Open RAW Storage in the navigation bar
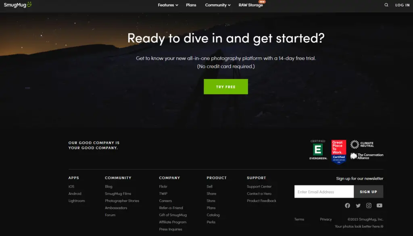 coord(250,5)
